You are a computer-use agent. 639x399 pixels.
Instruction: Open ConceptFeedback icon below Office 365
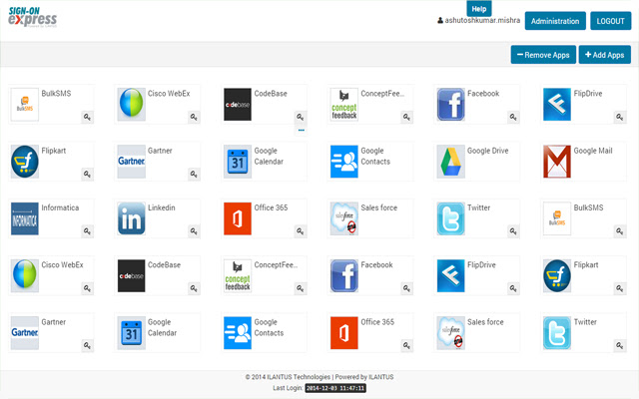point(238,276)
